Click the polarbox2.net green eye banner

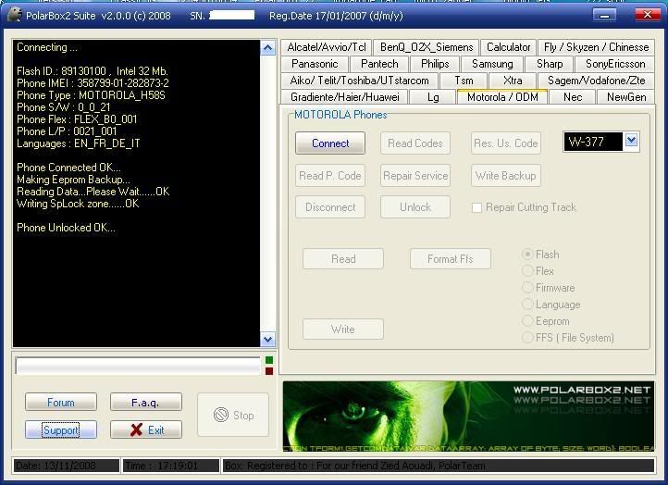click(468, 416)
